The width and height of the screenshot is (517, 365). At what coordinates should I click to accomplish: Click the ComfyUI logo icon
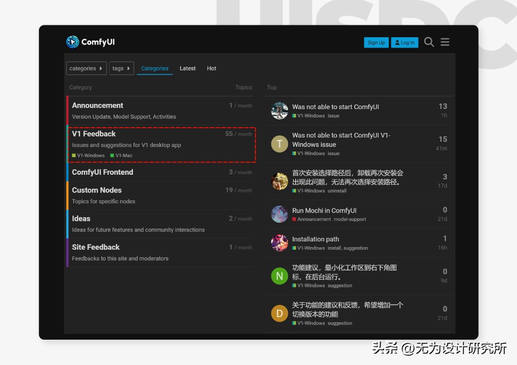(x=72, y=42)
